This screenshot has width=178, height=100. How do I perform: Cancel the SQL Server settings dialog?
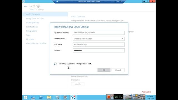[118, 70]
